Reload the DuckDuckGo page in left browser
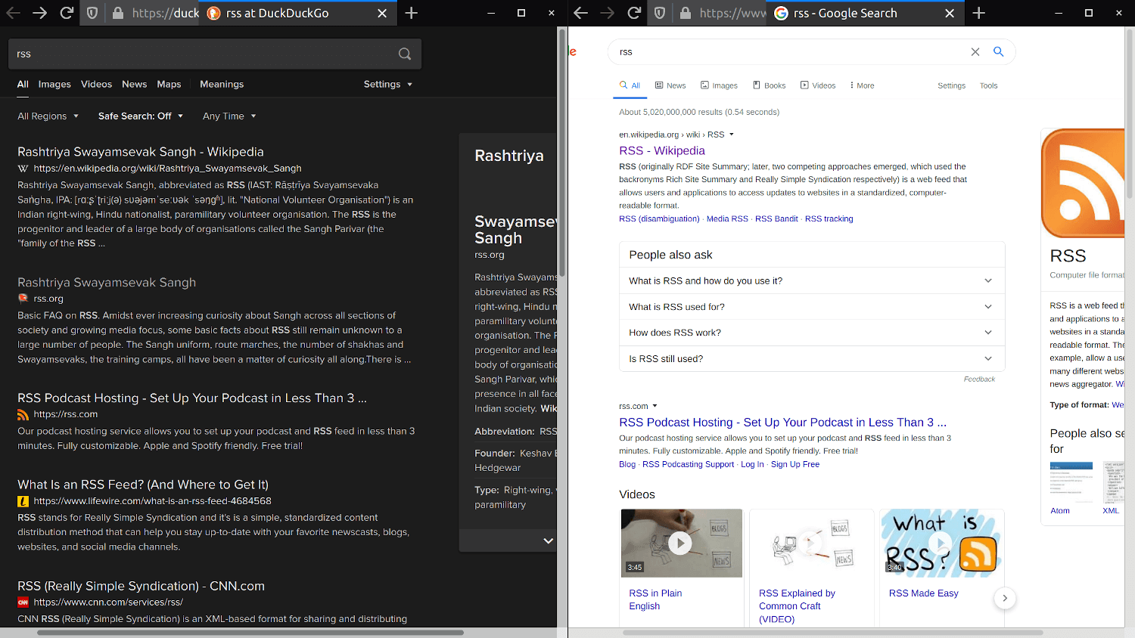The image size is (1135, 638). (x=67, y=13)
